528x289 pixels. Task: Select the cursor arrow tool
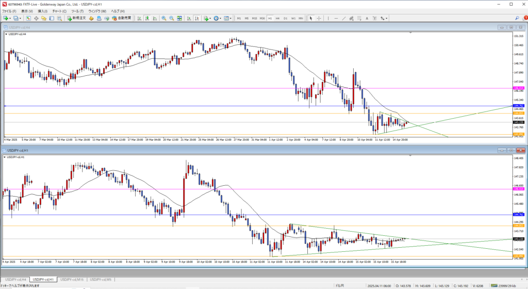click(311, 18)
